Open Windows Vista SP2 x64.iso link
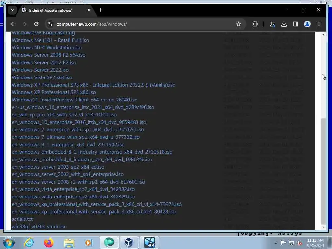 point(42,77)
